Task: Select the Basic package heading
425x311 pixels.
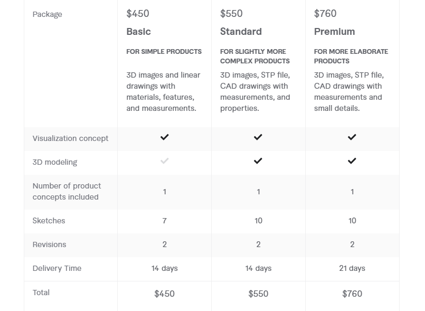Action: click(139, 32)
